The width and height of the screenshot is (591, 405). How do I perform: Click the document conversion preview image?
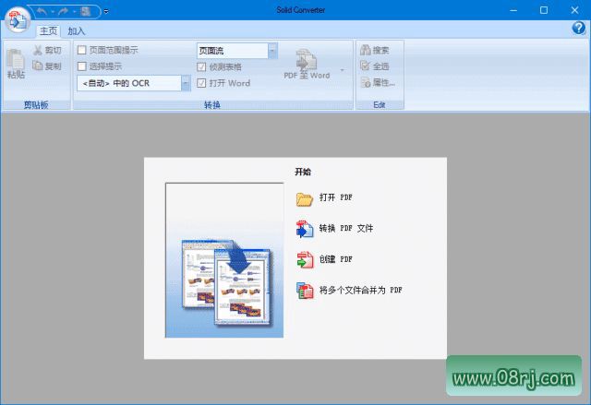pyautogui.click(x=224, y=260)
